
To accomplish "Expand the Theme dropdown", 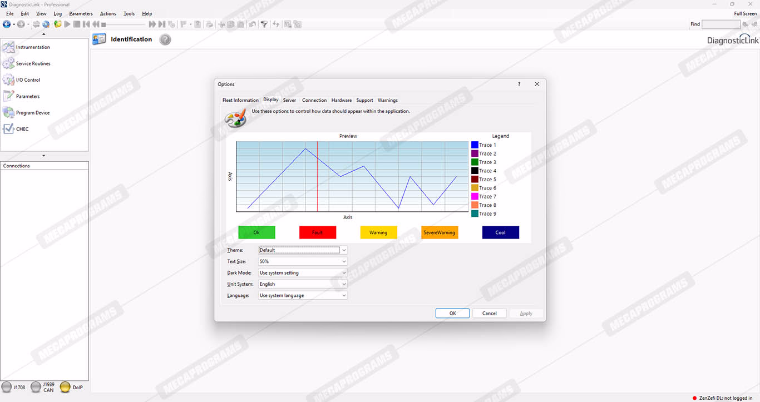I will point(344,250).
